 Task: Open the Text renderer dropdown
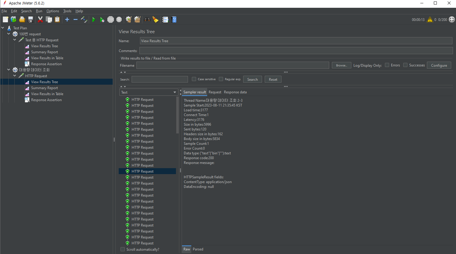tap(149, 92)
